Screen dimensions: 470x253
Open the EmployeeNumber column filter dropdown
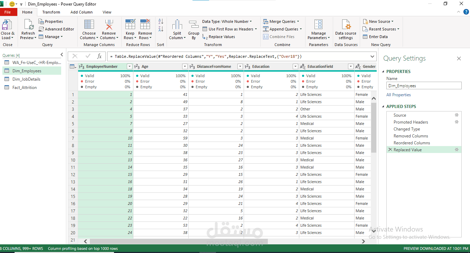130,66
